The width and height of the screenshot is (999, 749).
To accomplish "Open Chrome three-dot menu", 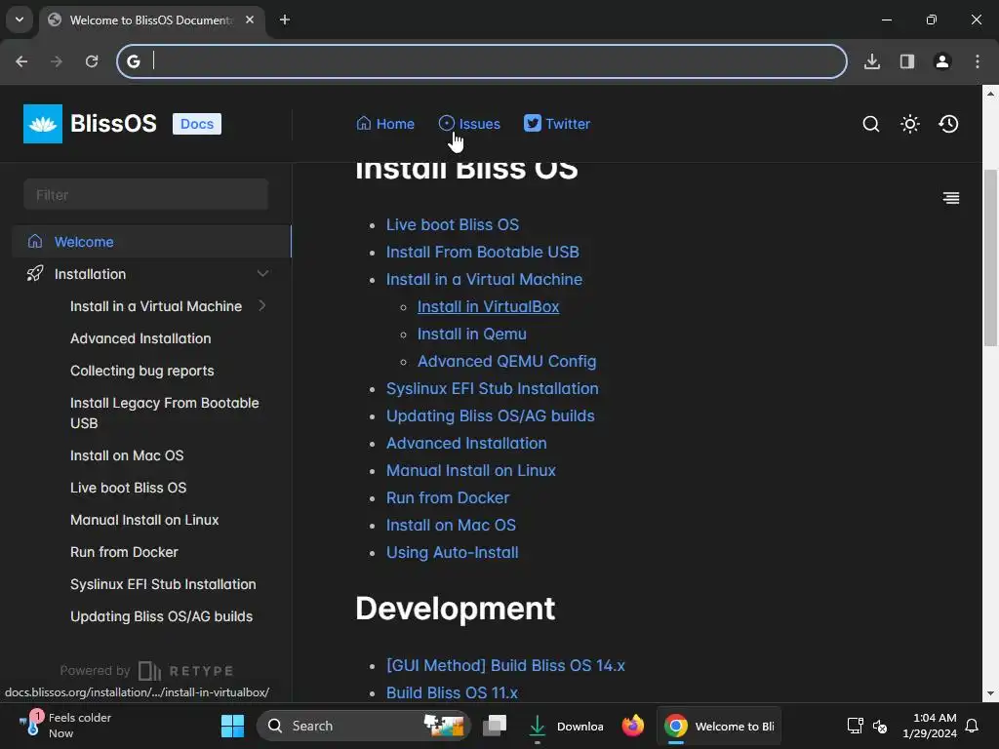I will click(978, 61).
